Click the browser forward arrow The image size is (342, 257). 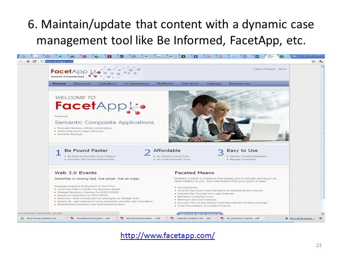28,61
